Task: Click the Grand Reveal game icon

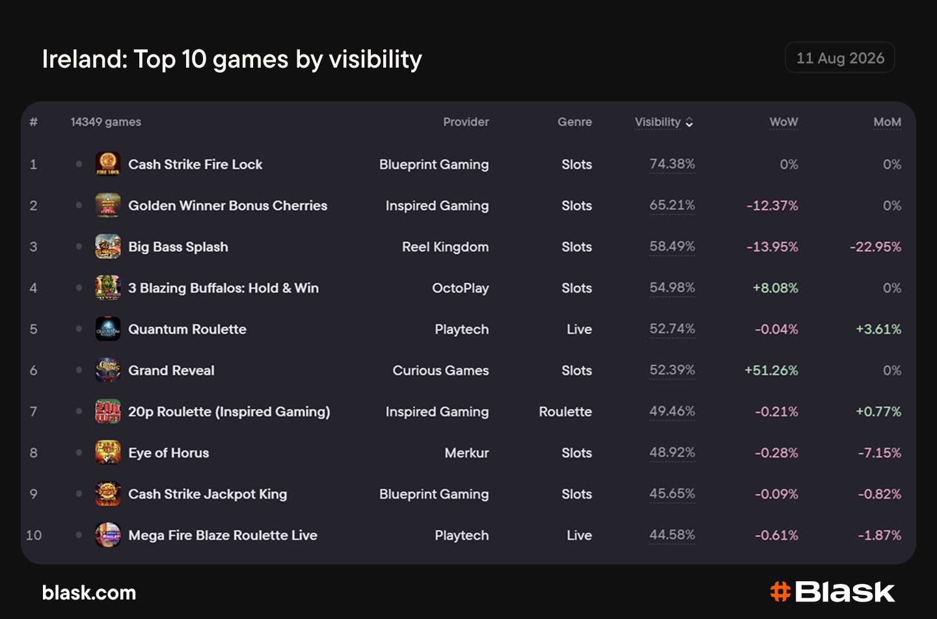Action: pos(108,370)
